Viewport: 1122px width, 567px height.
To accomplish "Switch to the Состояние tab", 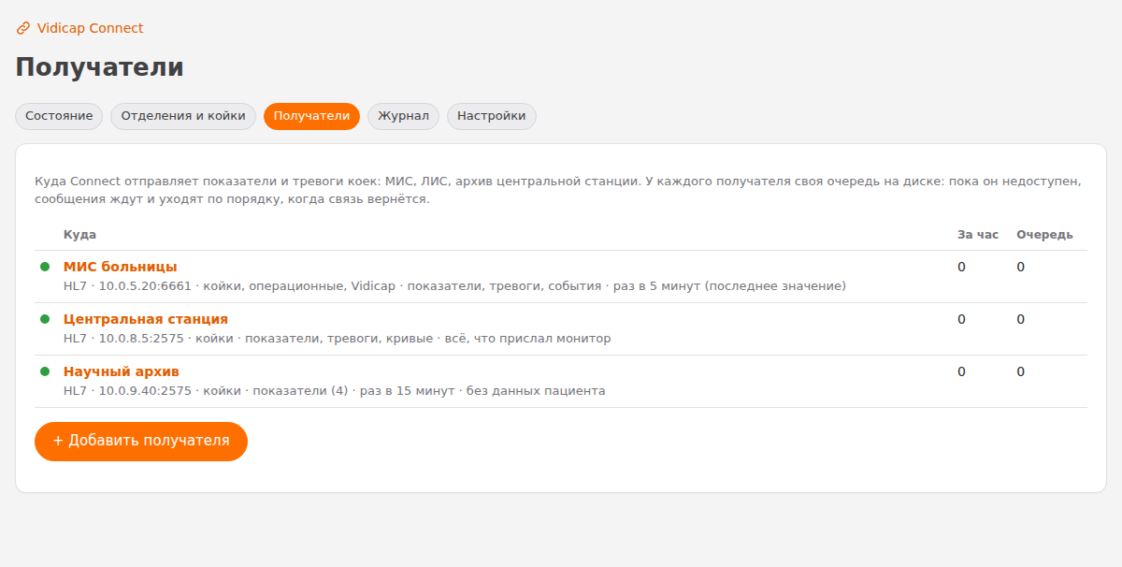I will point(59,116).
